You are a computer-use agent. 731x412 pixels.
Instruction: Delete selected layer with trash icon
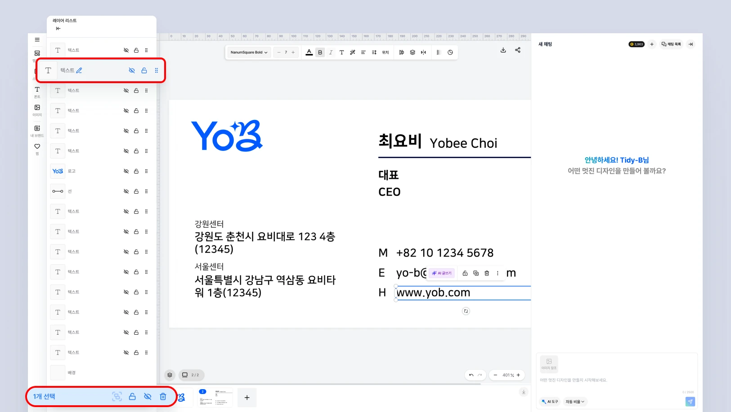click(163, 396)
